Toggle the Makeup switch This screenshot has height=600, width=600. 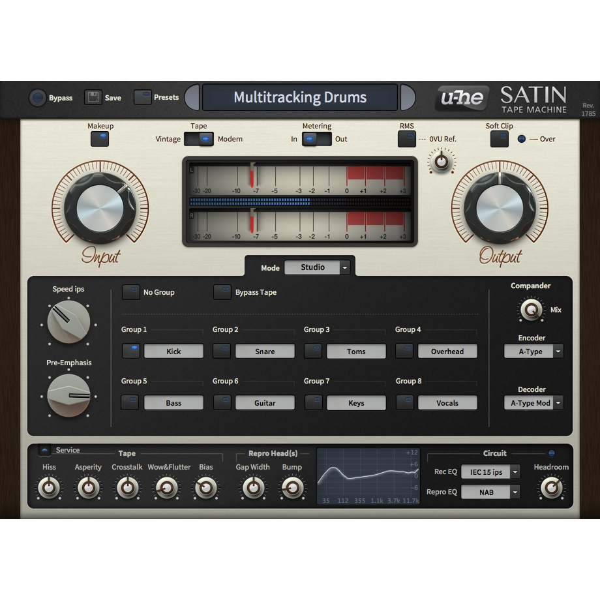pyautogui.click(x=100, y=139)
